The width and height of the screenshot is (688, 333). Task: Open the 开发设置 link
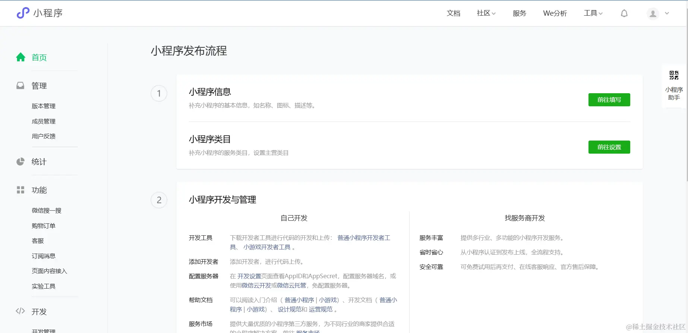pyautogui.click(x=249, y=276)
